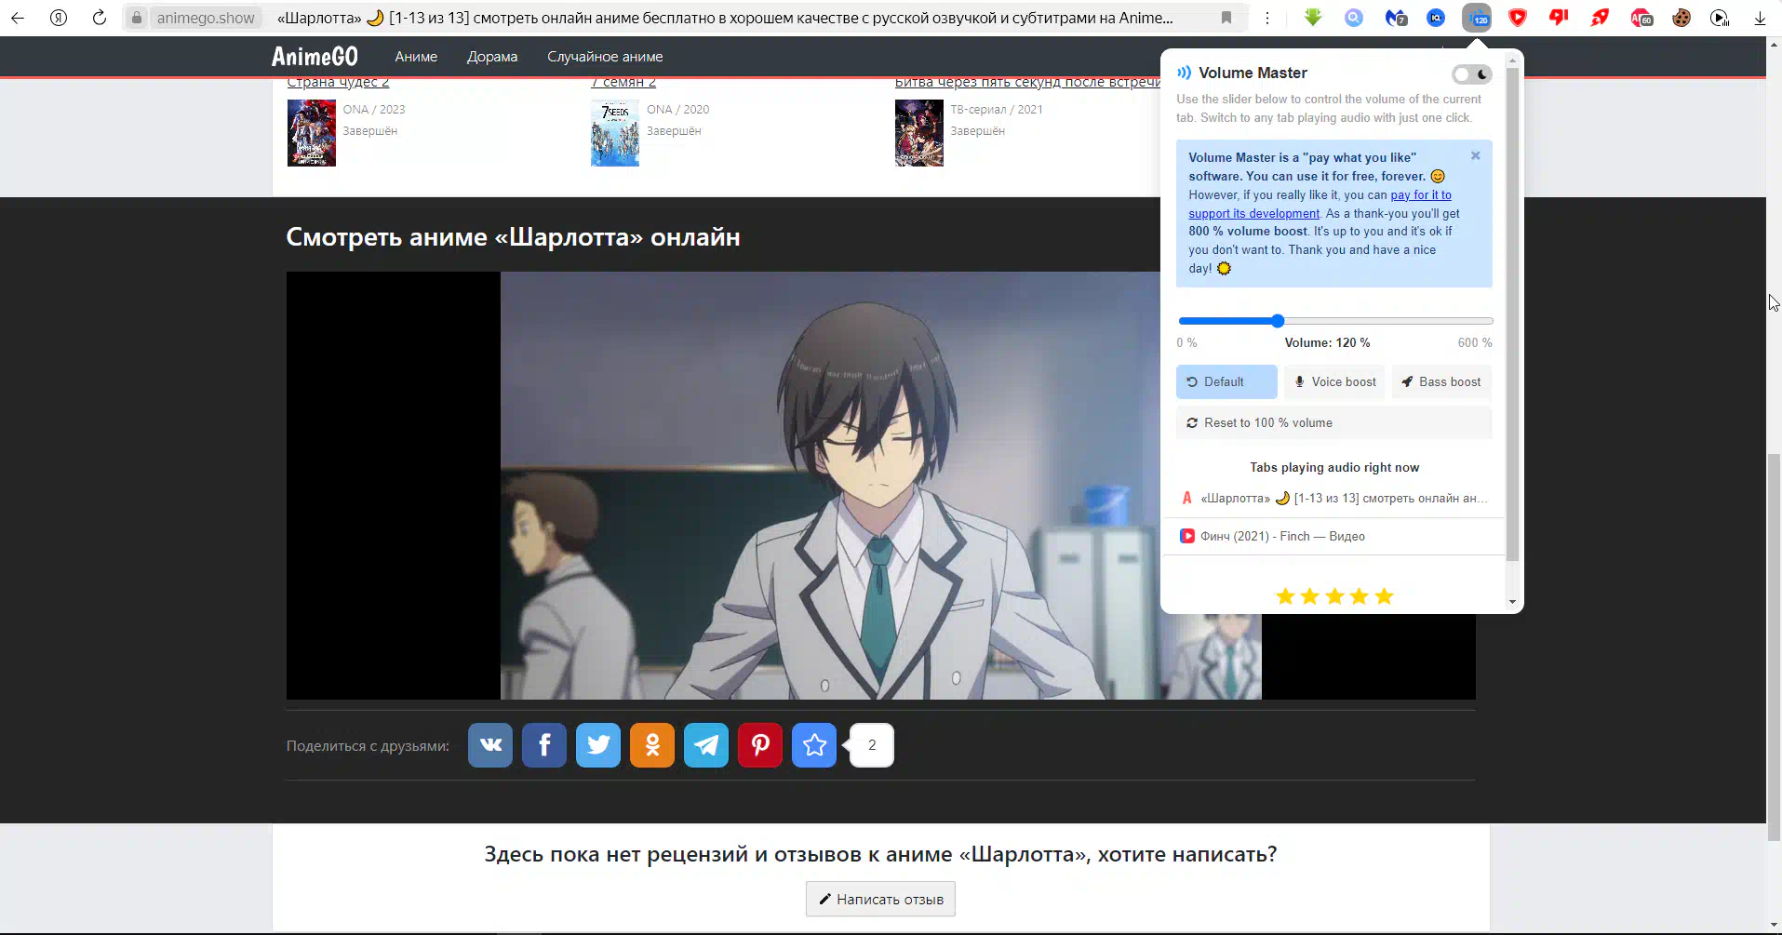Viewport: 1782px width, 935px height.
Task: Click the blue star share icon
Action: coord(814,745)
